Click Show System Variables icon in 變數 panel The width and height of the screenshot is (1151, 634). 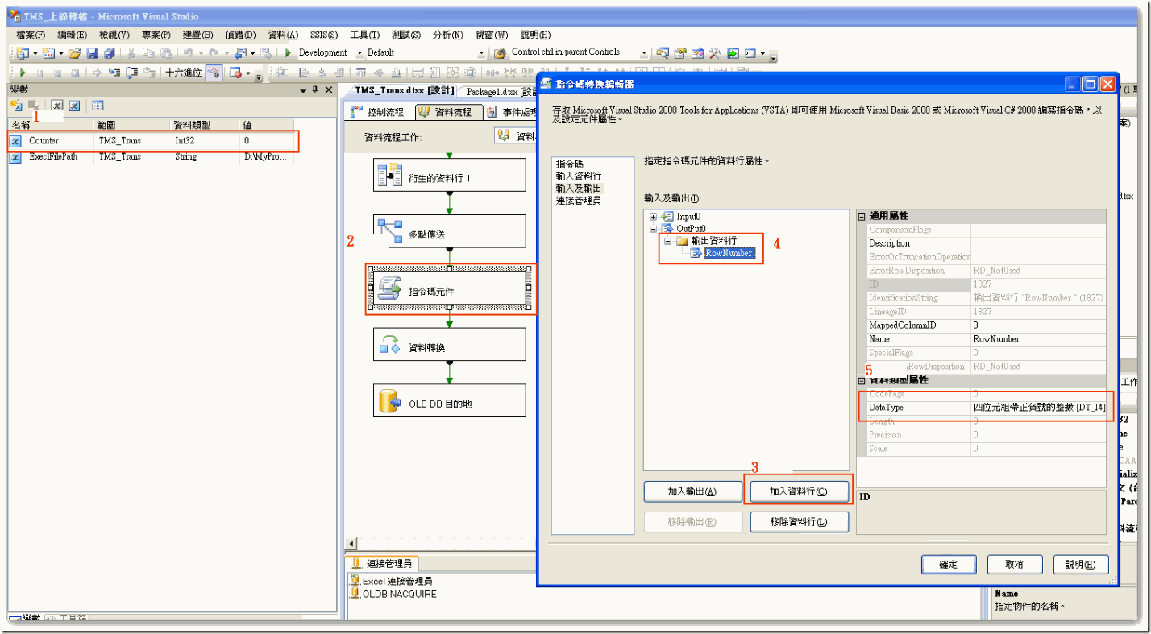(57, 105)
